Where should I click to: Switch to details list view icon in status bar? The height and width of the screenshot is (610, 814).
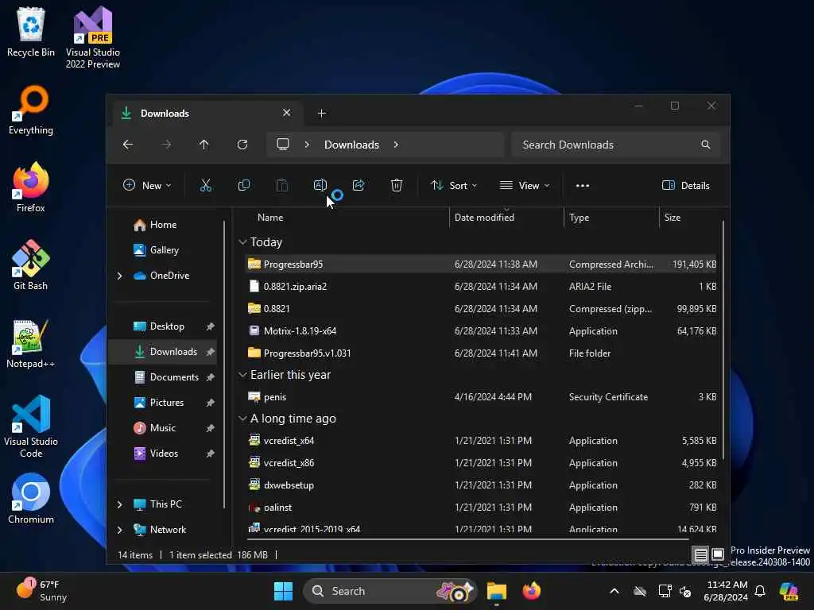point(701,554)
